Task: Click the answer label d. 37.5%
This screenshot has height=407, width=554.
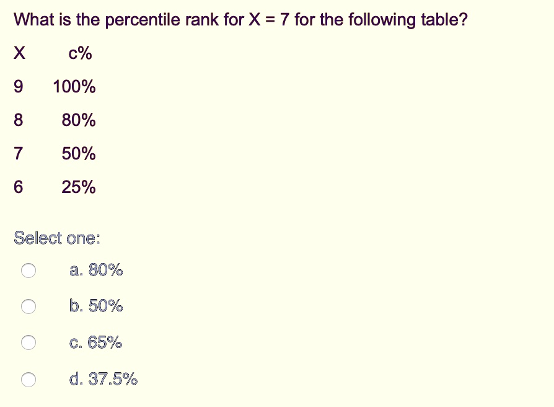Action: coord(103,379)
